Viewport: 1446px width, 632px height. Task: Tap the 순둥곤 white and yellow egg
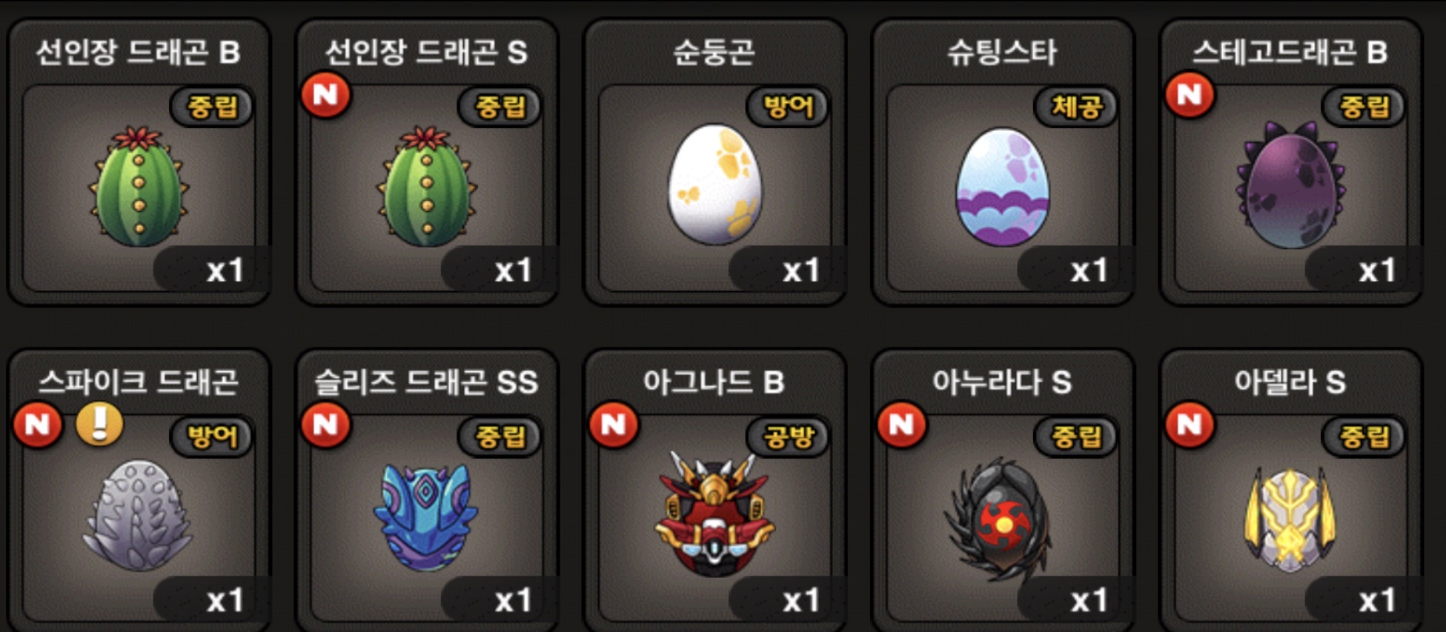point(714,184)
